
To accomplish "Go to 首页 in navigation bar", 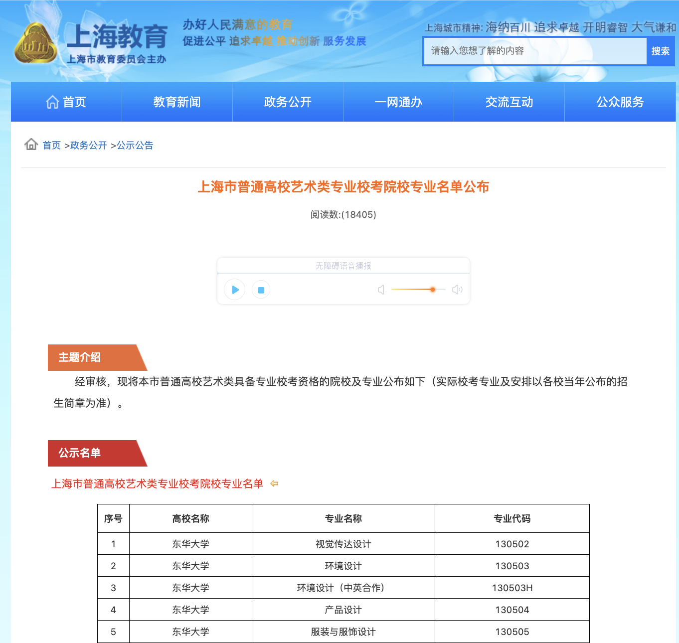I will point(66,102).
